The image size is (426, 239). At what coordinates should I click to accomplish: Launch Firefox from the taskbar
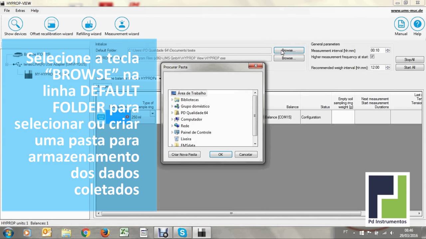pyautogui.click(x=105, y=233)
